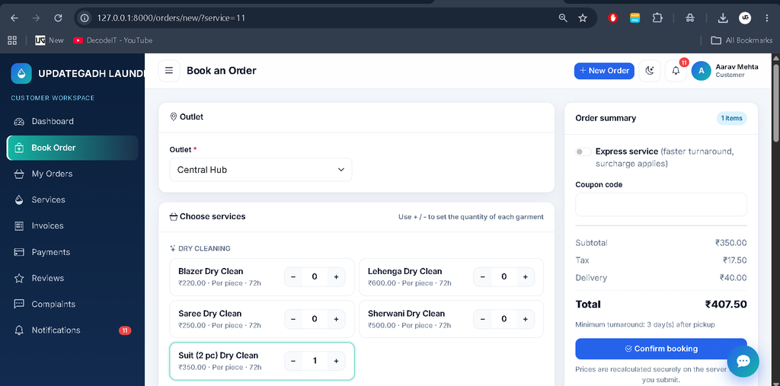Click the Invoices document icon
The width and height of the screenshot is (780, 386).
(x=19, y=226)
